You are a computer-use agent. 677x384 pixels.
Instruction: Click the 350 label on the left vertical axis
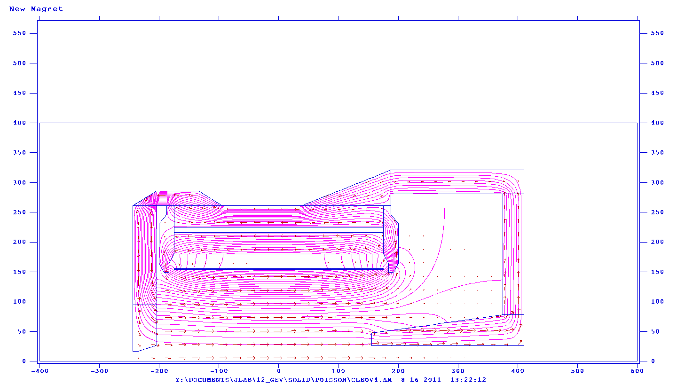[x=19, y=153]
